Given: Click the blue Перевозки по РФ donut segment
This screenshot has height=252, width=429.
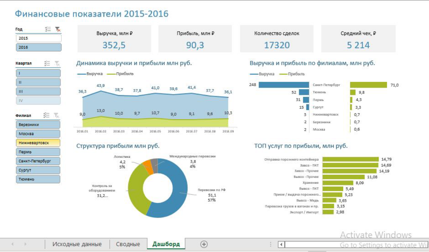Looking at the screenshot, I should pos(175,200).
